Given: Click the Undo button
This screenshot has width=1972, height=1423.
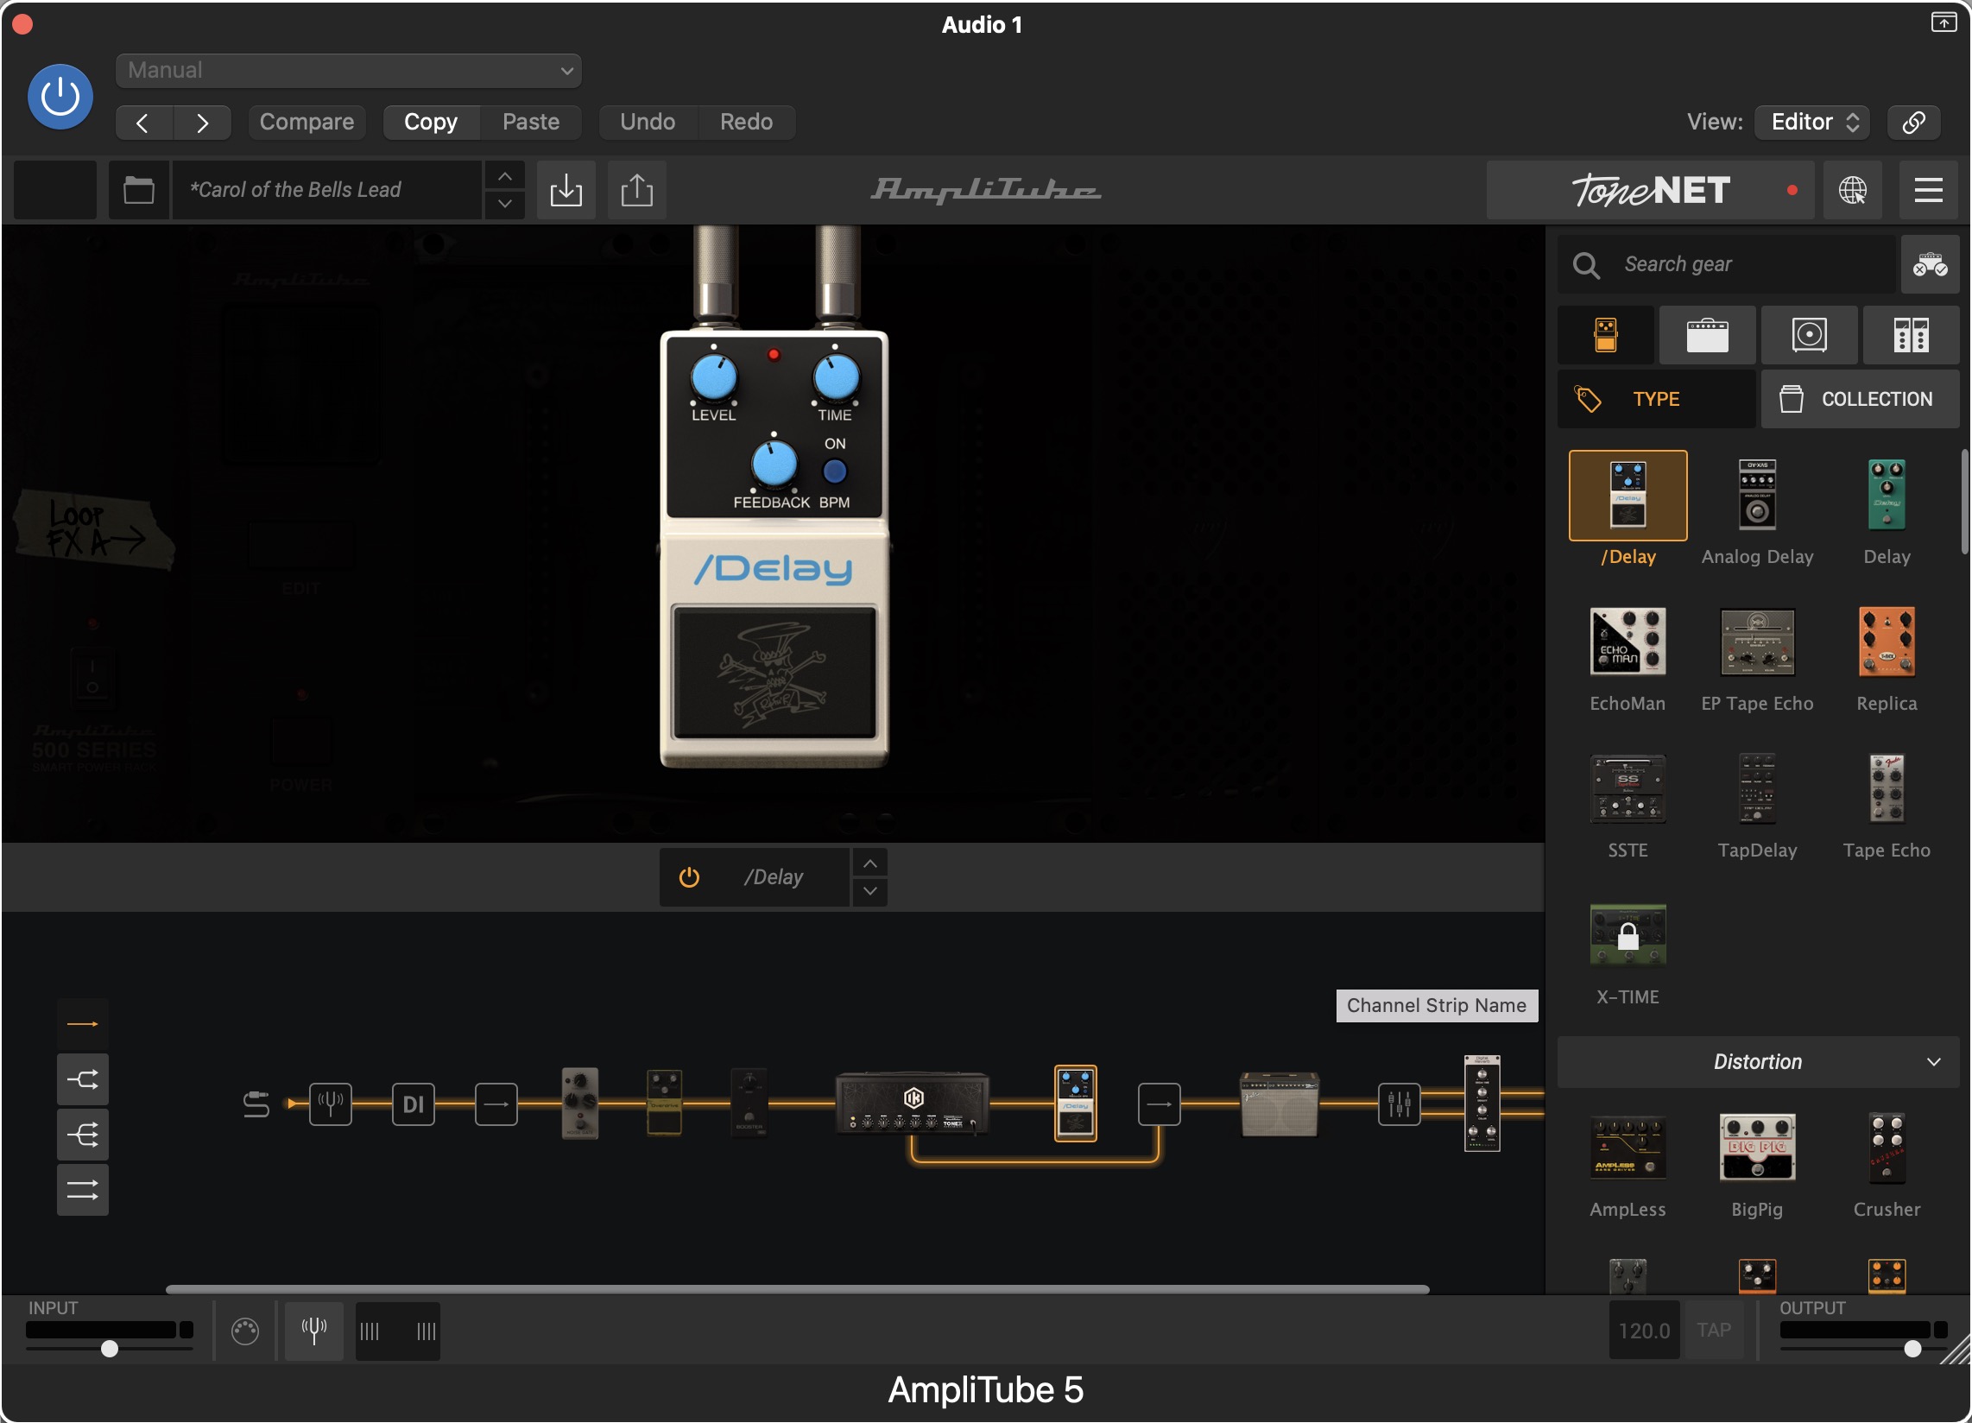Looking at the screenshot, I should 647,122.
